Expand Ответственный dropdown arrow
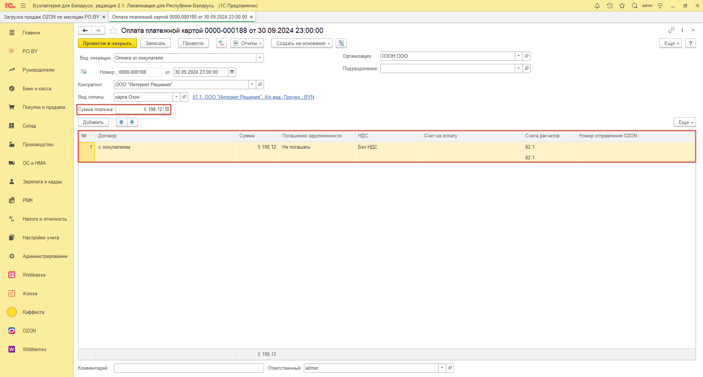The width and height of the screenshot is (703, 377). tap(442, 368)
